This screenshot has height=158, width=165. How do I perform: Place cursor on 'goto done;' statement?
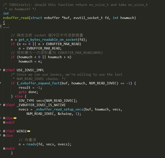(28, 92)
